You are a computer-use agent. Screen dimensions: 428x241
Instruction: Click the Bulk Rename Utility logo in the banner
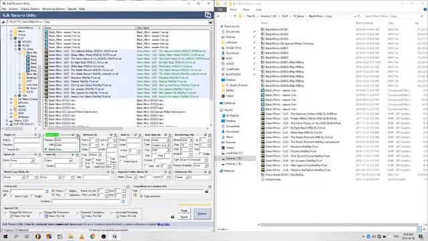click(208, 15)
